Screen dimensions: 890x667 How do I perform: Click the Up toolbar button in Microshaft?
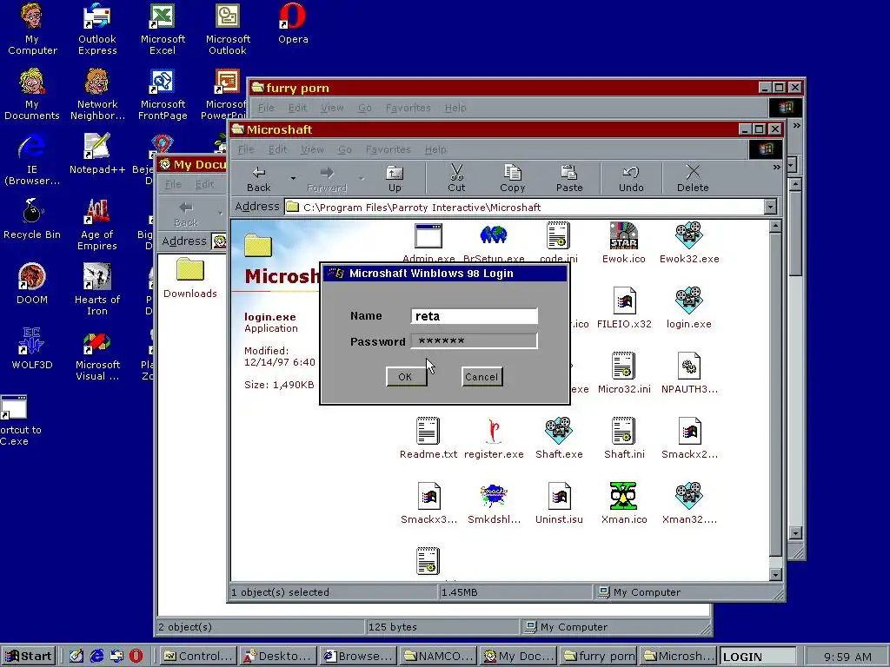tap(395, 179)
